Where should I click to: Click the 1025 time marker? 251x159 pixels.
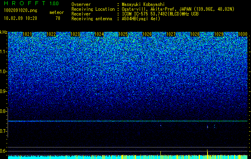[123, 34]
